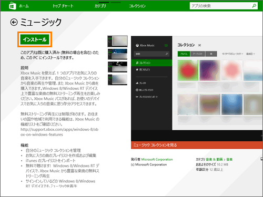Click the ミュージック page title
The width and height of the screenshot is (263, 197).
pyautogui.click(x=41, y=23)
